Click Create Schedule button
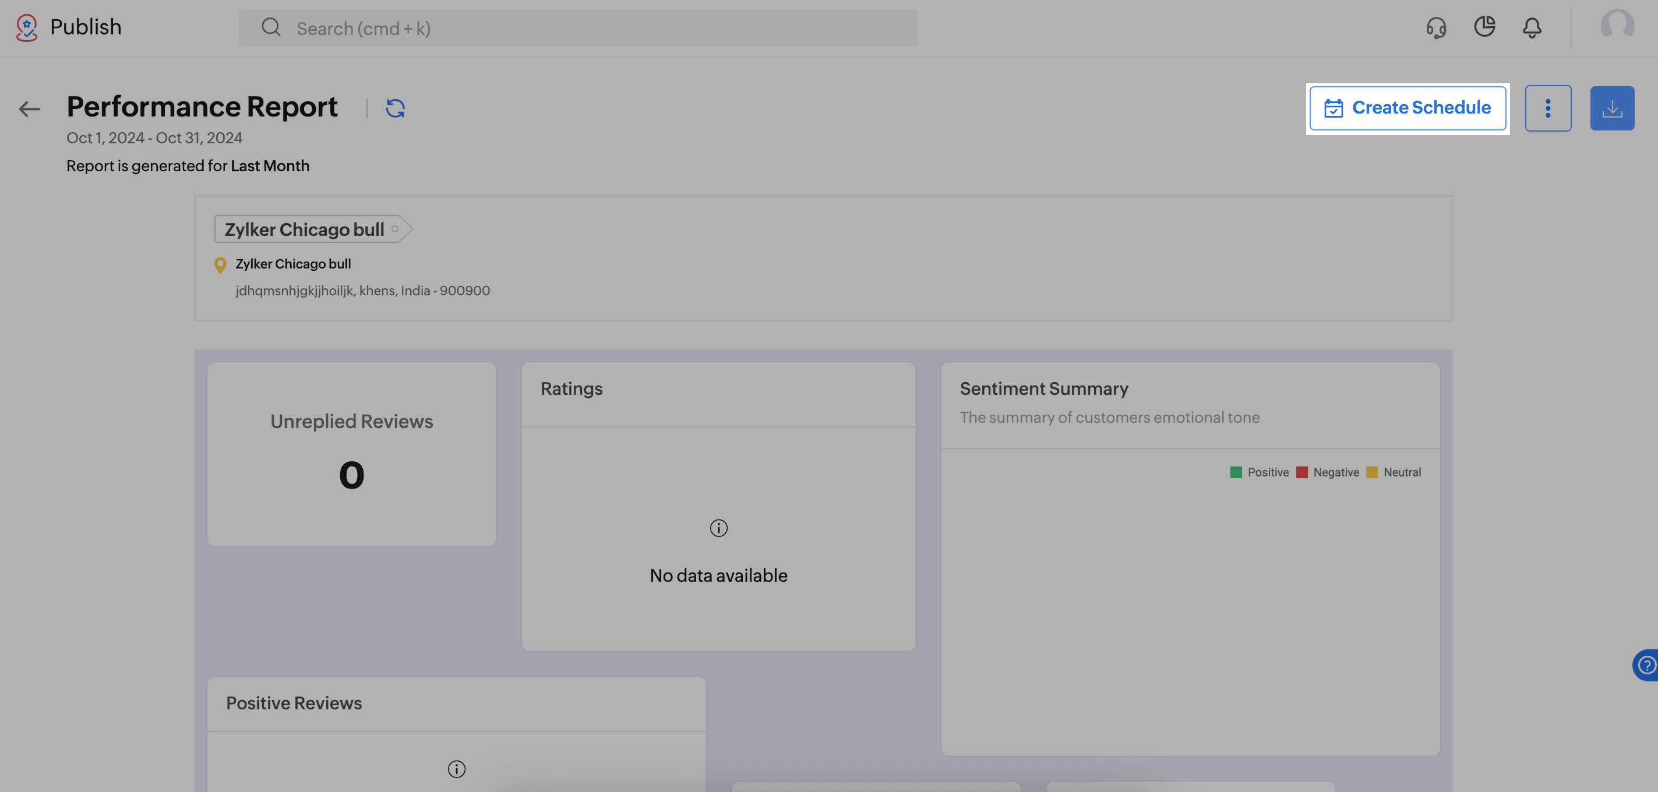This screenshot has width=1658, height=792. (x=1407, y=108)
